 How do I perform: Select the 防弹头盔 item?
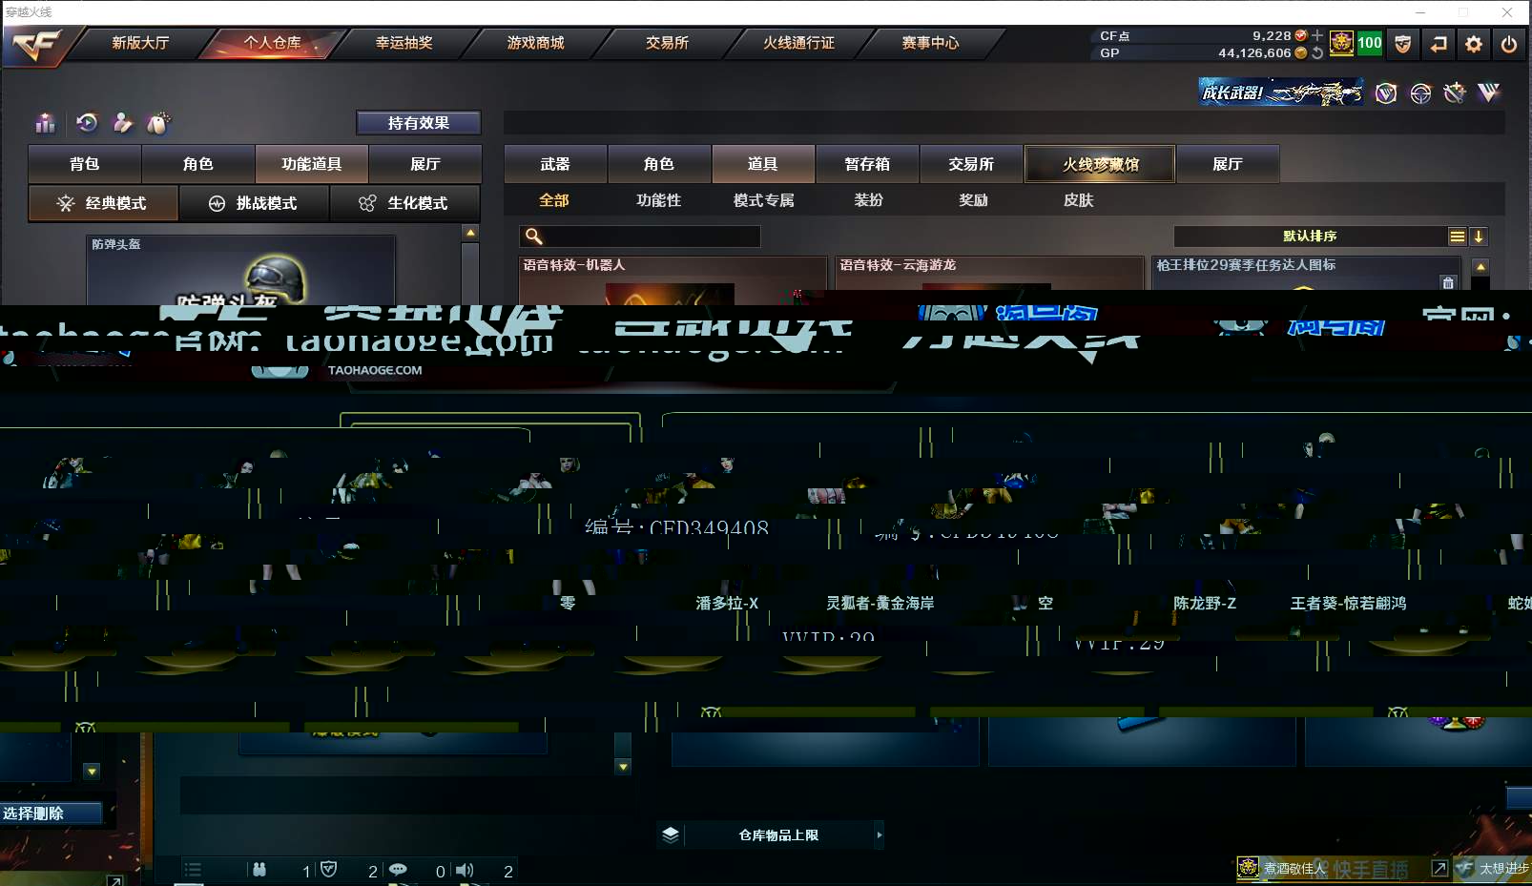click(241, 270)
